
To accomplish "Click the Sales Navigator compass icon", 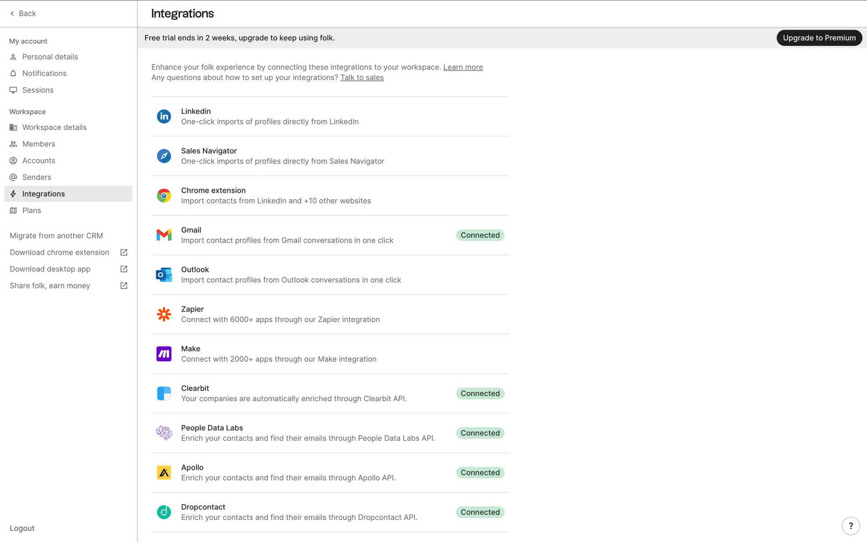I will click(164, 156).
